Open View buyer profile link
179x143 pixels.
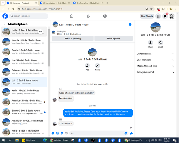(x=101, y=84)
